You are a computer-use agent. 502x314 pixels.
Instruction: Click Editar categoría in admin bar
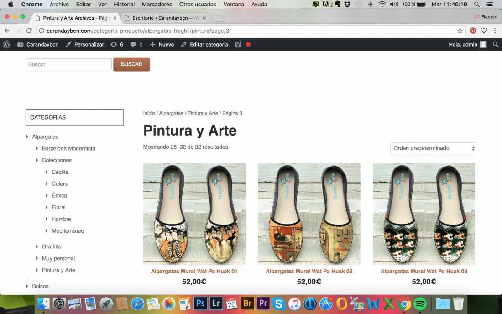point(204,44)
